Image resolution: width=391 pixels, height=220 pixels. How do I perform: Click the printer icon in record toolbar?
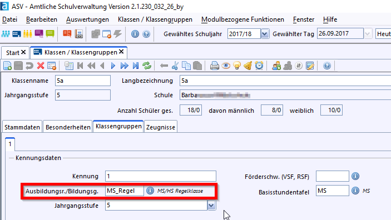215,66
